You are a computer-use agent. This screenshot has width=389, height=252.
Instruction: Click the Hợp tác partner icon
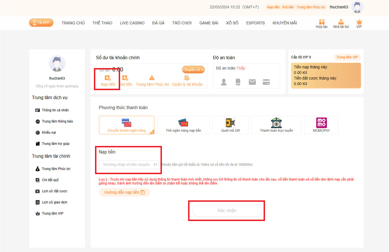322,22
